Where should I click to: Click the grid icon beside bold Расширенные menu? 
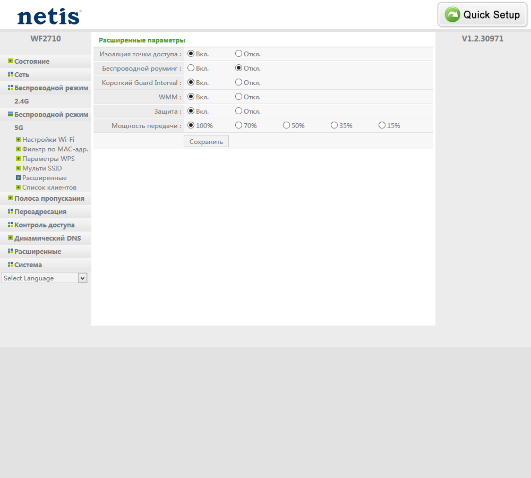click(x=10, y=251)
